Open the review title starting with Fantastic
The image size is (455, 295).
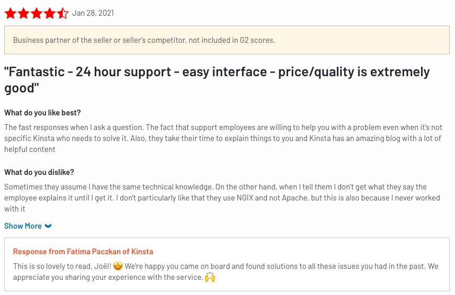click(x=217, y=80)
